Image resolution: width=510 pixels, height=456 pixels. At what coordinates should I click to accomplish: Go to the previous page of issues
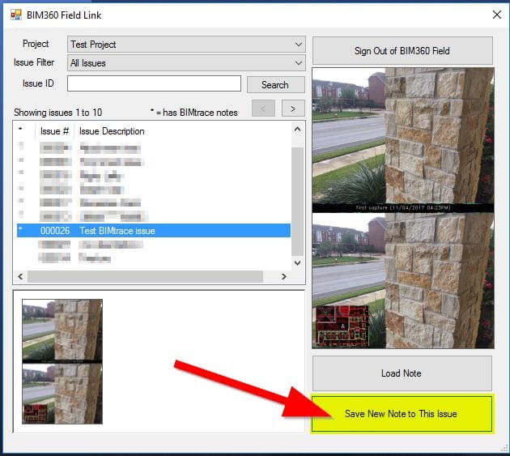tap(263, 109)
